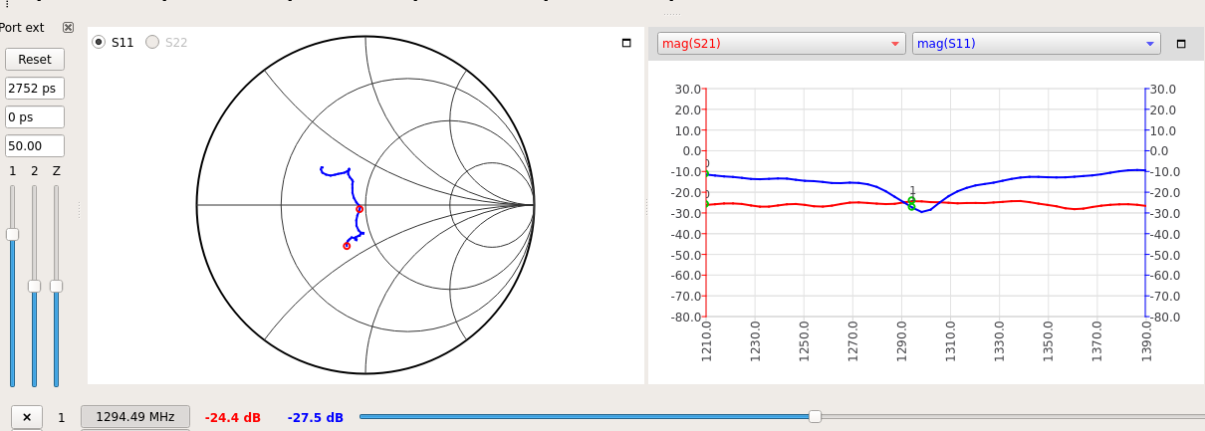This screenshot has height=431, width=1205.
Task: Edit the 2752 ps delay field
Action: 35,89
